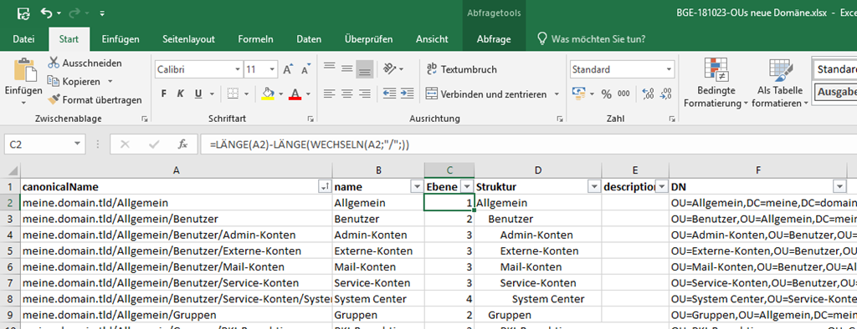Decrease indent icon
This screenshot has width=857, height=329.
tap(389, 94)
